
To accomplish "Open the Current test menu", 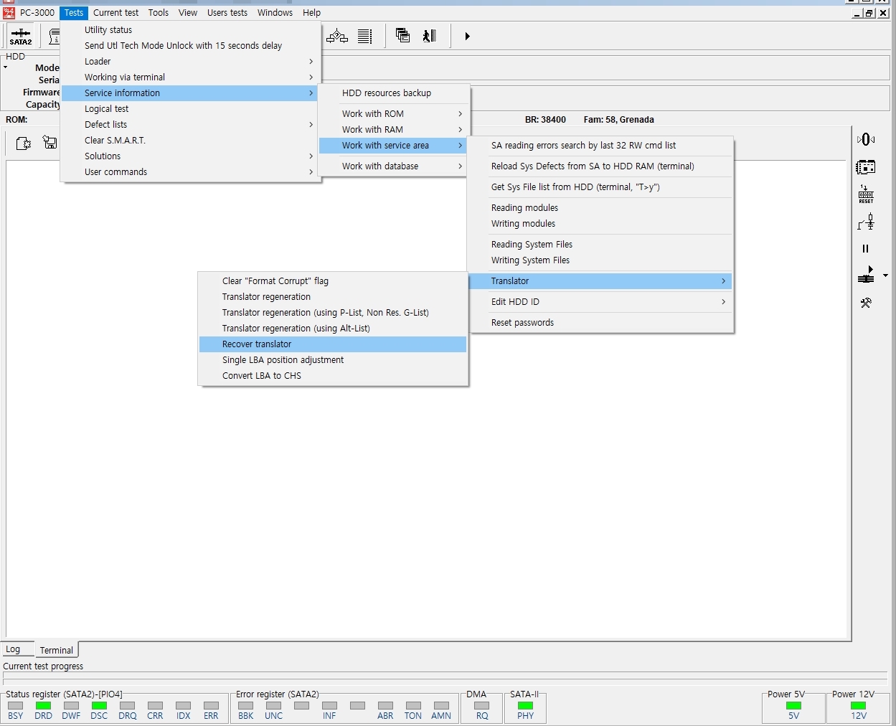I will tap(115, 12).
